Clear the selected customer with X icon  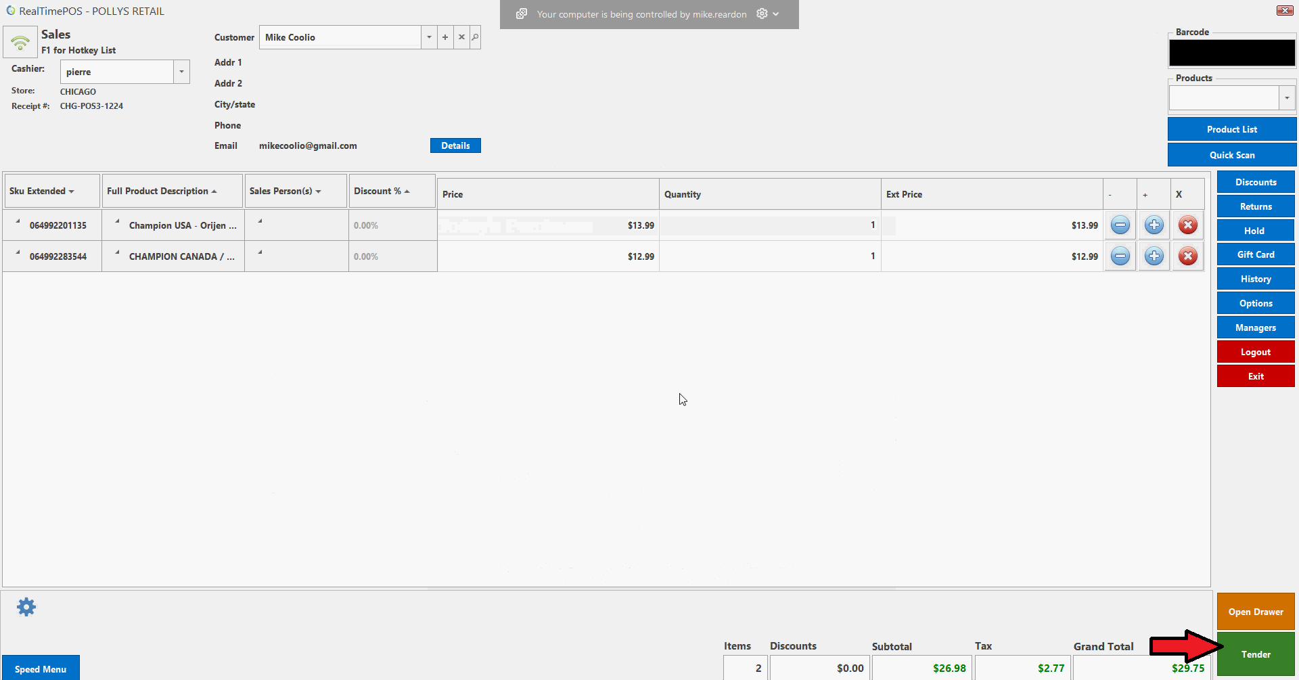coord(461,37)
